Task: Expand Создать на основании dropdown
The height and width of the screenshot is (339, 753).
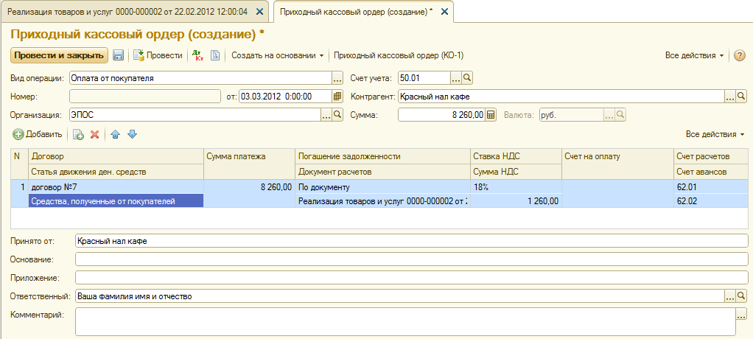Action: click(278, 55)
